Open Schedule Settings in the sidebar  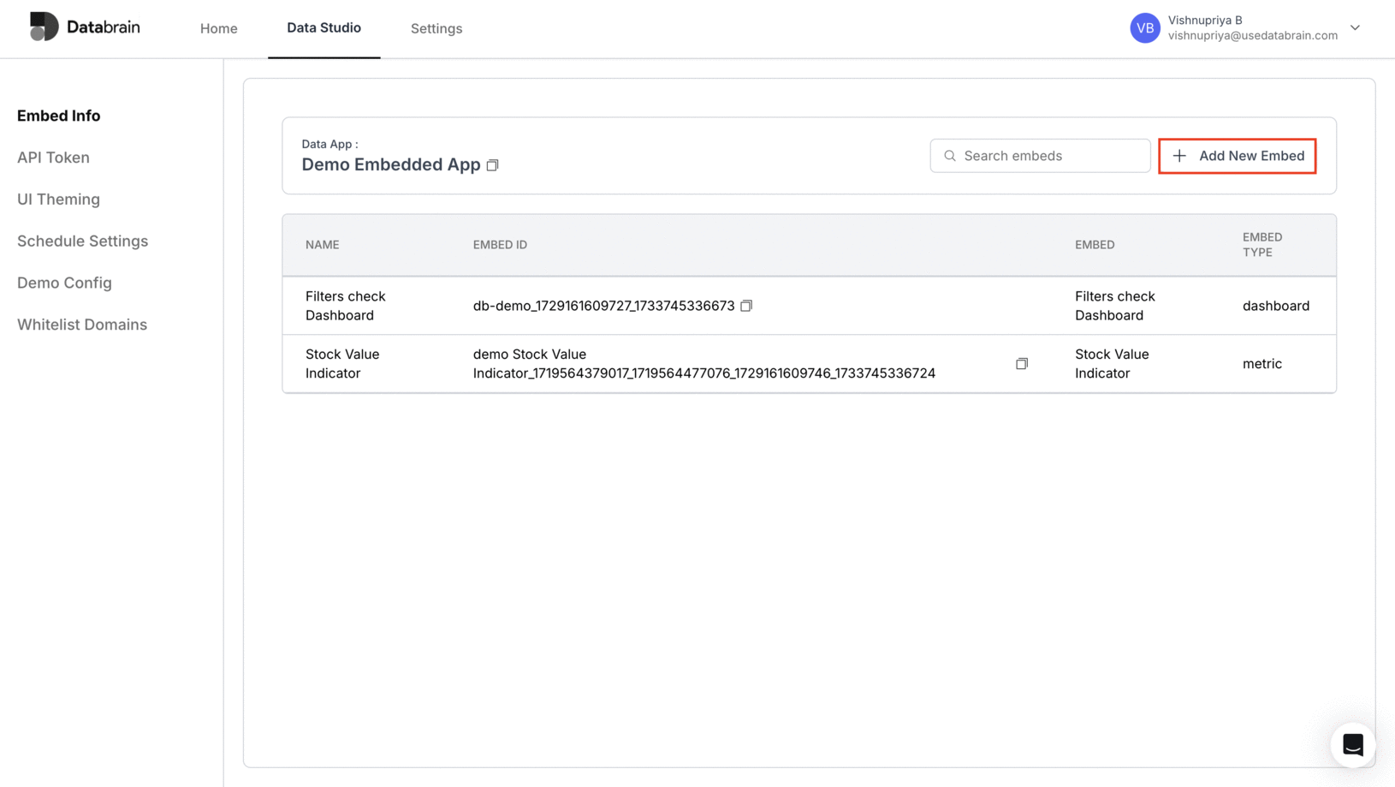(x=82, y=241)
